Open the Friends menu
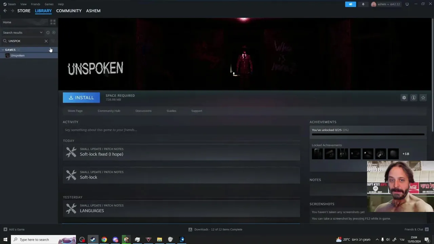The height and width of the screenshot is (244, 434). tap(36, 4)
